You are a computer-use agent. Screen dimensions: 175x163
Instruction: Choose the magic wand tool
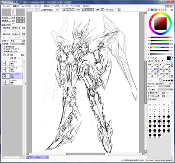[156, 58]
